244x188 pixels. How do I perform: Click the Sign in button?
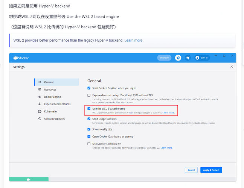[202, 58]
